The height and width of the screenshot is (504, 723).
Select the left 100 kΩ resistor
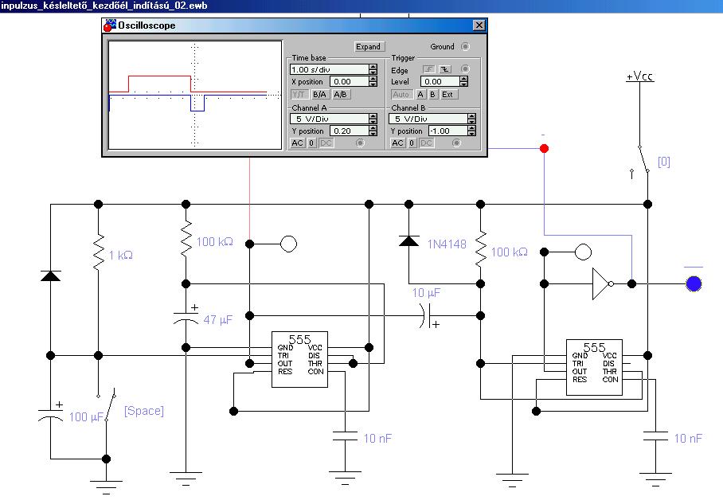pyautogui.click(x=186, y=238)
